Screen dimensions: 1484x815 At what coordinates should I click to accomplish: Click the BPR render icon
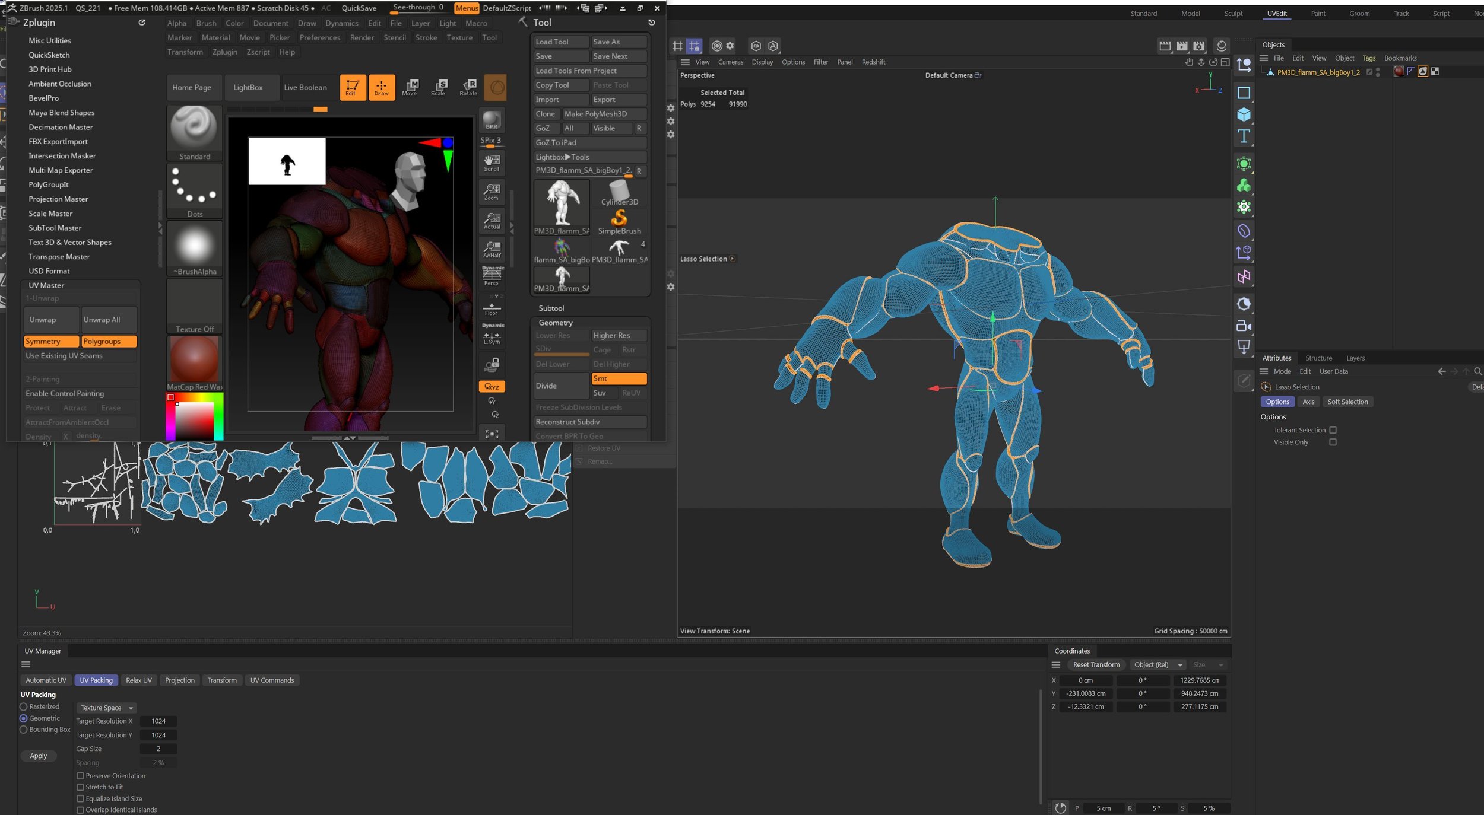pyautogui.click(x=492, y=120)
